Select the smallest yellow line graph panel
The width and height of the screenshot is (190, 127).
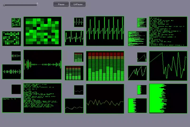point(79,90)
